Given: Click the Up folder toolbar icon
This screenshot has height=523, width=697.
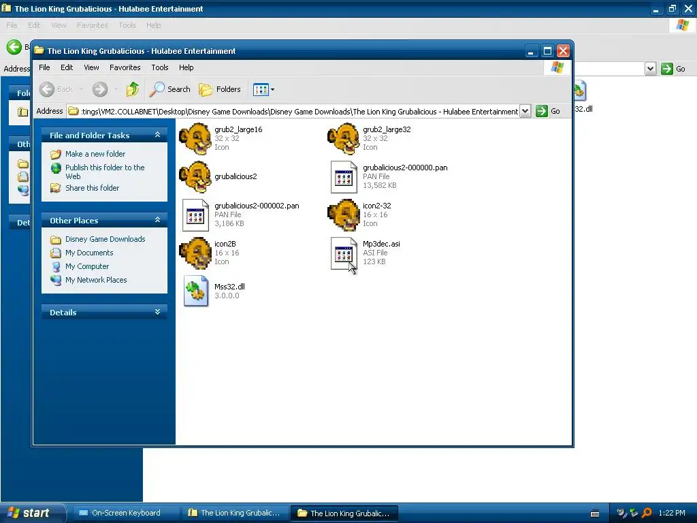Looking at the screenshot, I should coord(132,89).
